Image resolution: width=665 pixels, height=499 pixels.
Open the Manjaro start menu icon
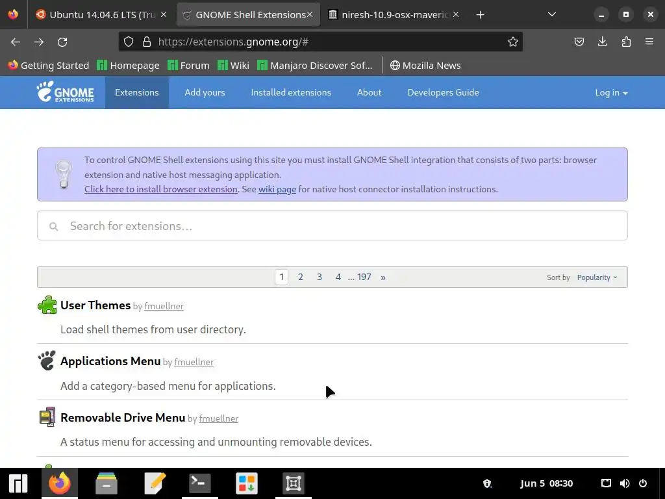18,483
